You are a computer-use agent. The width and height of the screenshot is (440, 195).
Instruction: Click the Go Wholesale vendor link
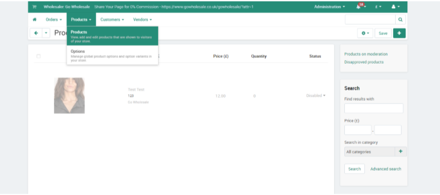[x=138, y=102]
